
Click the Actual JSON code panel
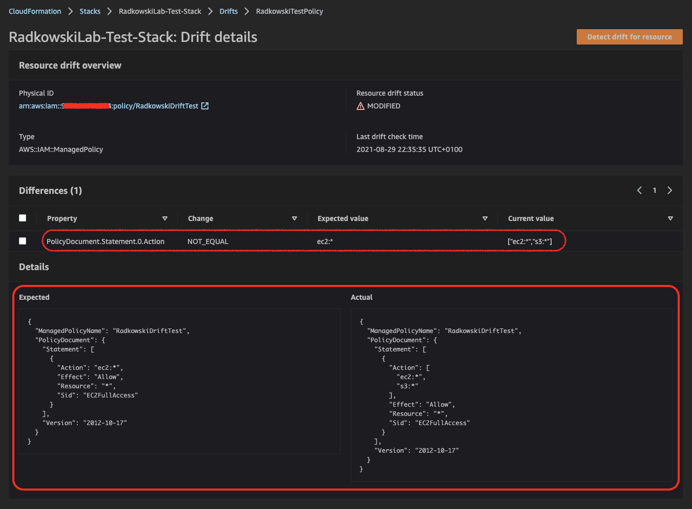point(512,395)
